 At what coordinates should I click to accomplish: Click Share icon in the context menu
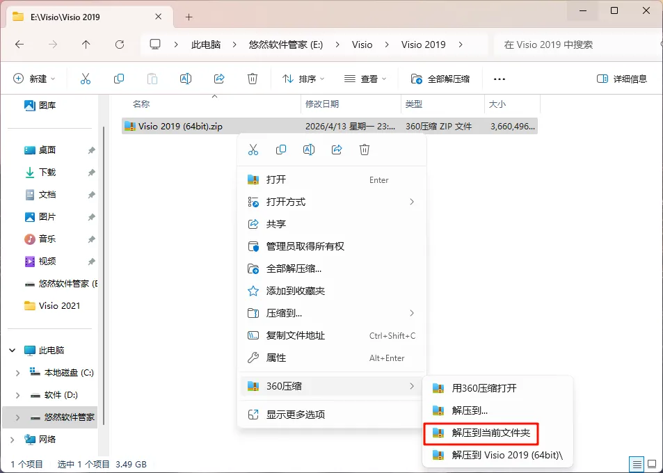337,150
